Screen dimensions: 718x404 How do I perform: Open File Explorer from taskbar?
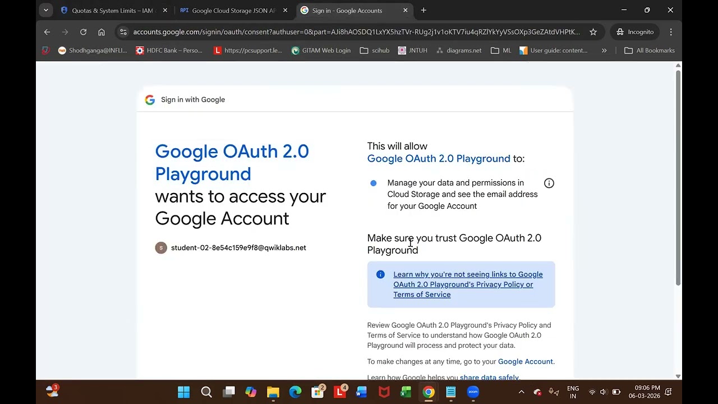click(273, 392)
